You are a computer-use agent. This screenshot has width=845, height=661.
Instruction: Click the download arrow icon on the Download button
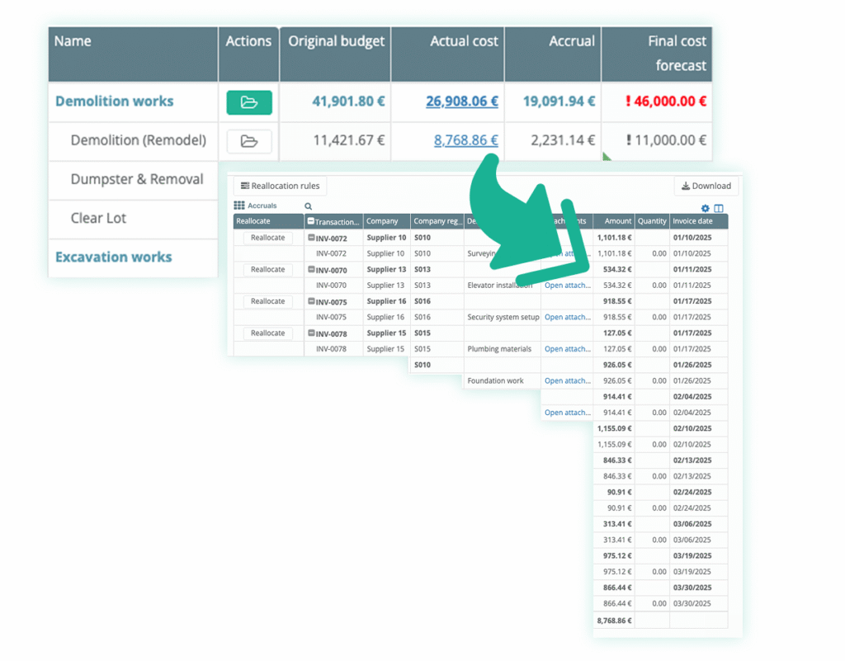pyautogui.click(x=687, y=186)
